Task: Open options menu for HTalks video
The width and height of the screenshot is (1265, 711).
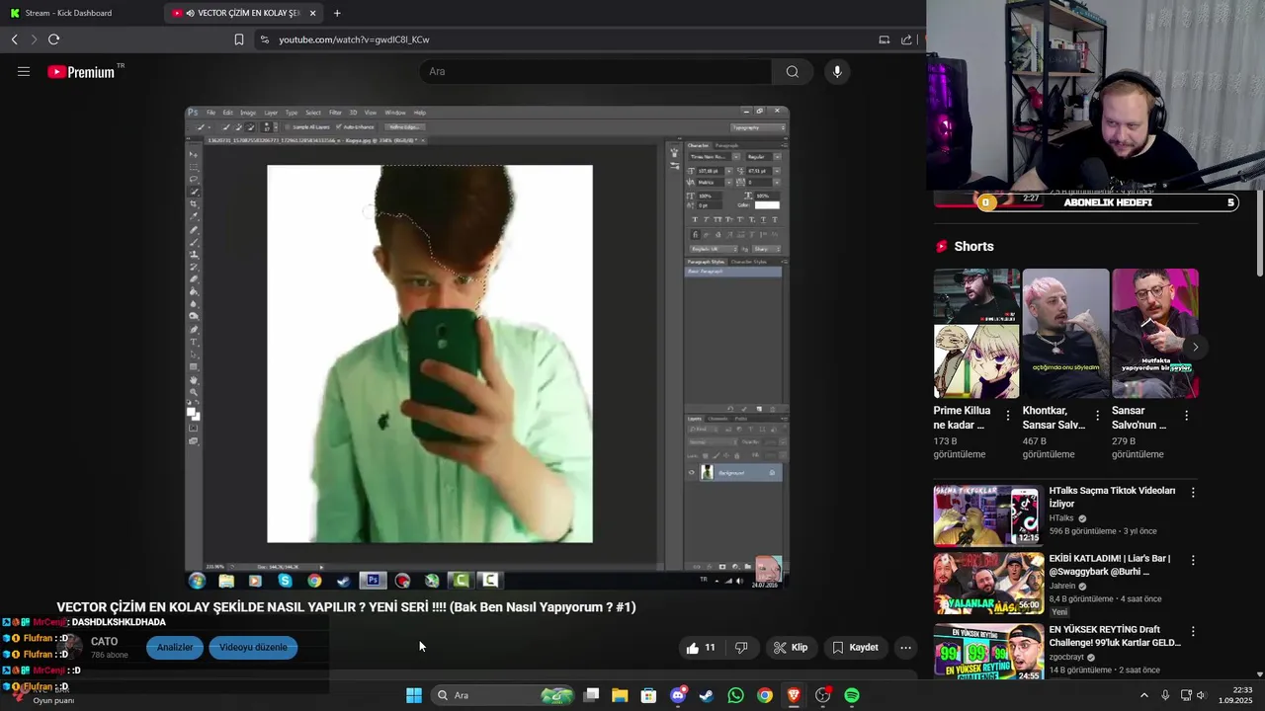Action: pyautogui.click(x=1193, y=492)
